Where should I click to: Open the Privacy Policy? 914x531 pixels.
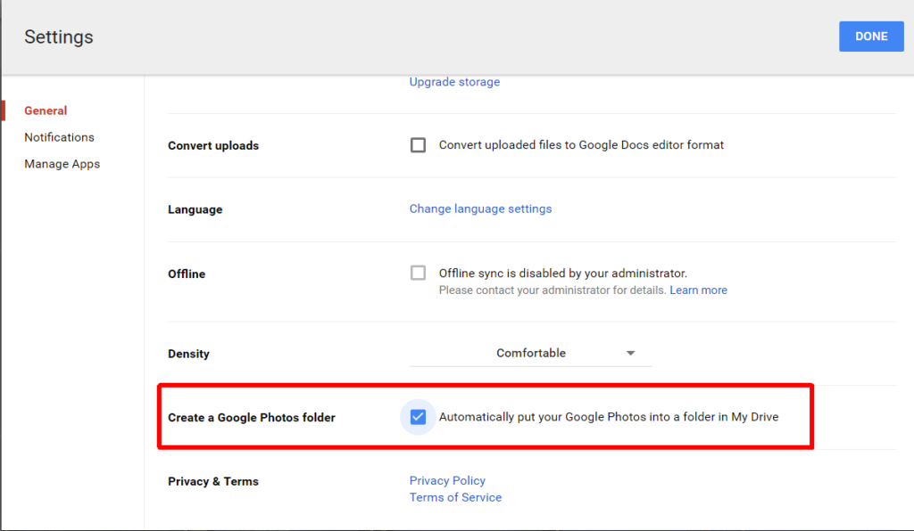(x=447, y=480)
